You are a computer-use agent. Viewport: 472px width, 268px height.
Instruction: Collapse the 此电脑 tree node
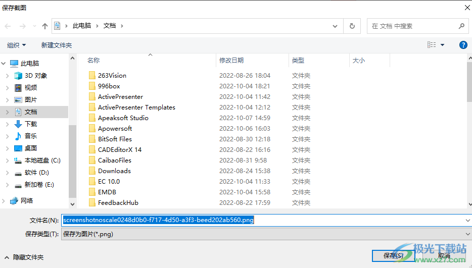[4, 64]
